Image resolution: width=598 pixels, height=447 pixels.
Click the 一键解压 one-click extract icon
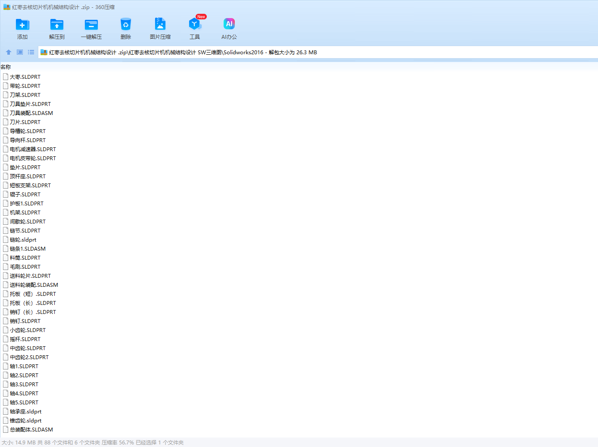91,25
